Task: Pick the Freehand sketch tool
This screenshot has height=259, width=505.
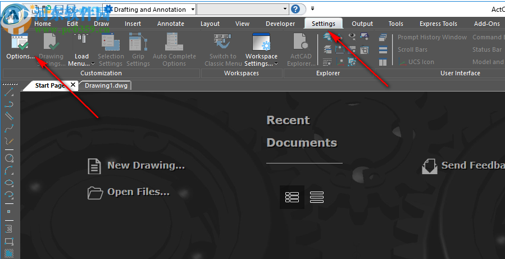Action: 9,141
